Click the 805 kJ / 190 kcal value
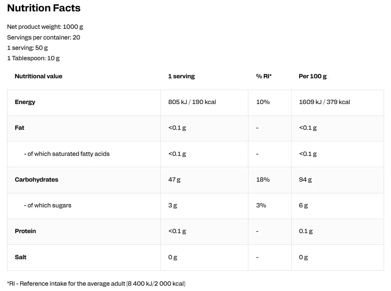391x291 pixels. click(192, 102)
